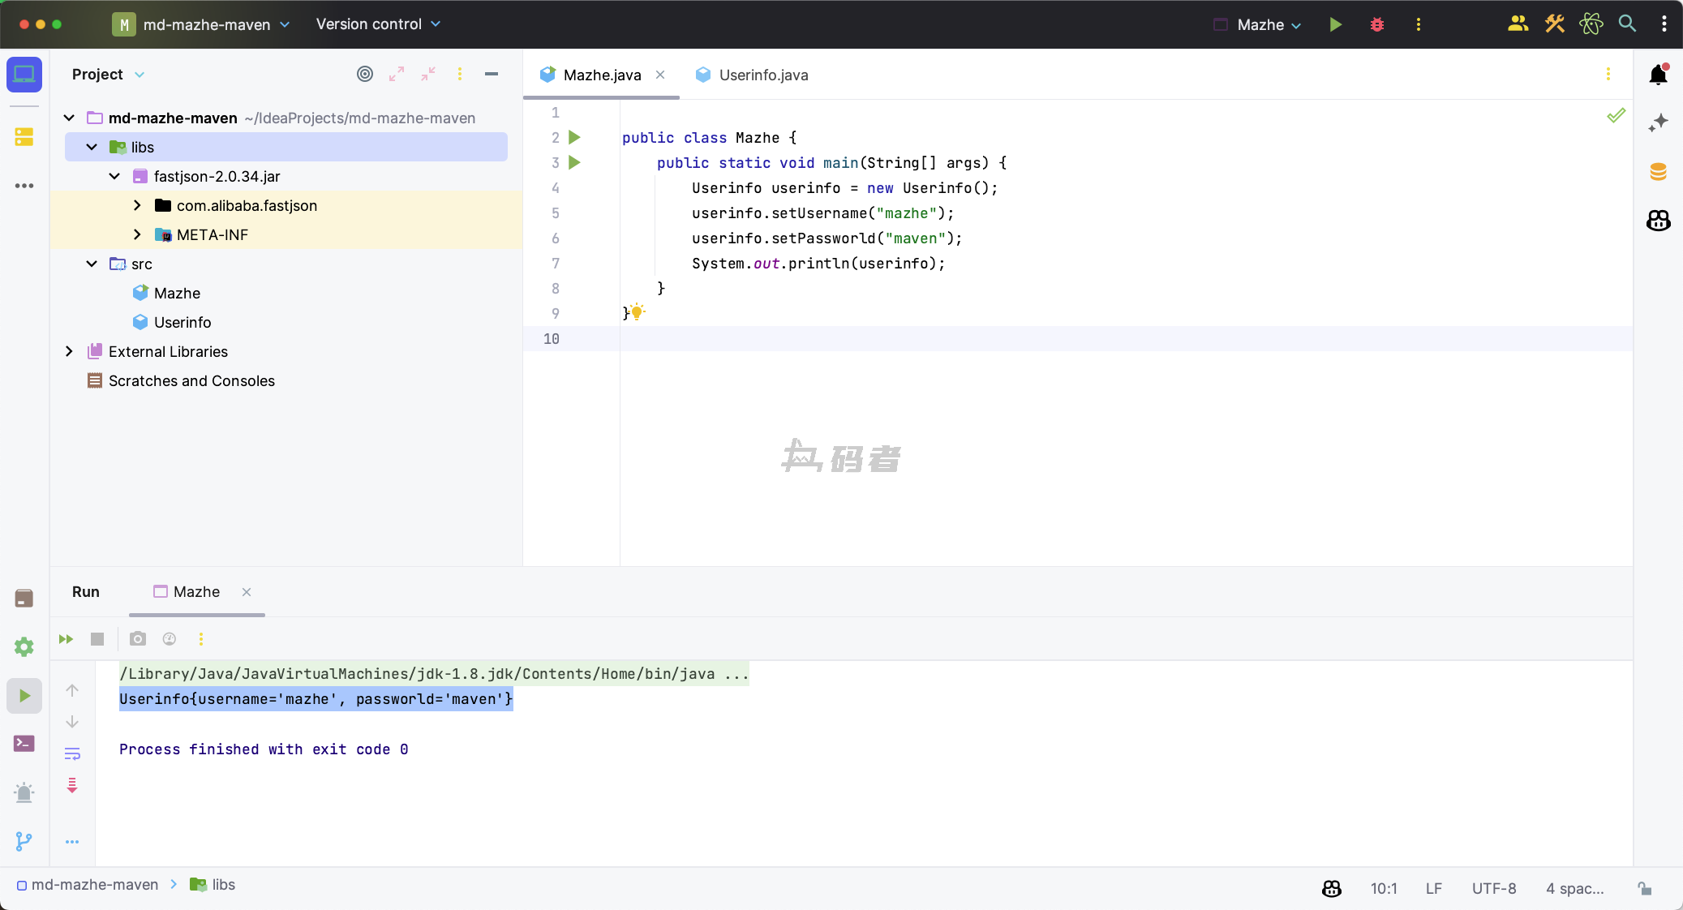Toggle scroll to end in Run console
The width and height of the screenshot is (1683, 910).
[x=72, y=784]
